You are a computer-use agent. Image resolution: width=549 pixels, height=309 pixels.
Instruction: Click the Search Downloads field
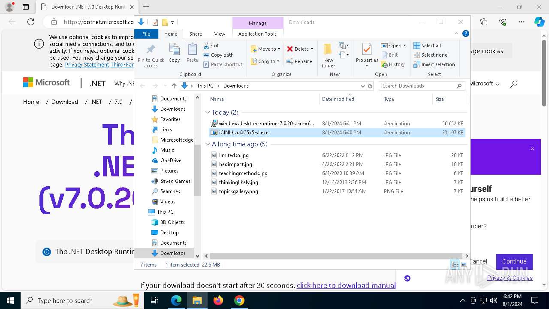422,86
